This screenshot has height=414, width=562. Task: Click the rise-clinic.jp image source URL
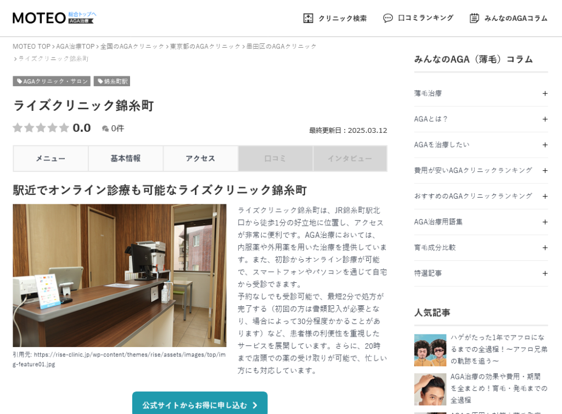pos(119,359)
